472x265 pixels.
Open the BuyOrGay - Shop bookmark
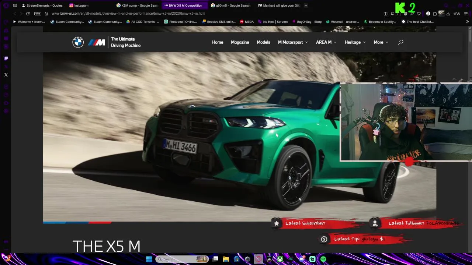(306, 22)
